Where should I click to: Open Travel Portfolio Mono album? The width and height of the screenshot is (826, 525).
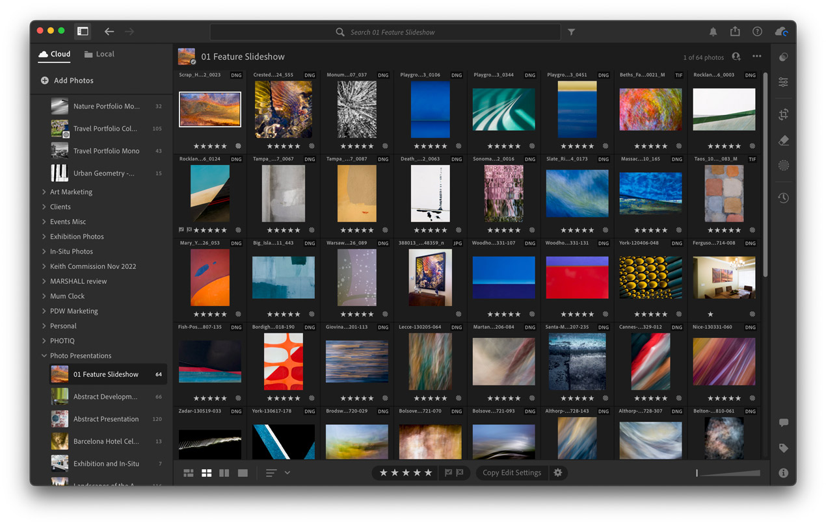coord(107,151)
